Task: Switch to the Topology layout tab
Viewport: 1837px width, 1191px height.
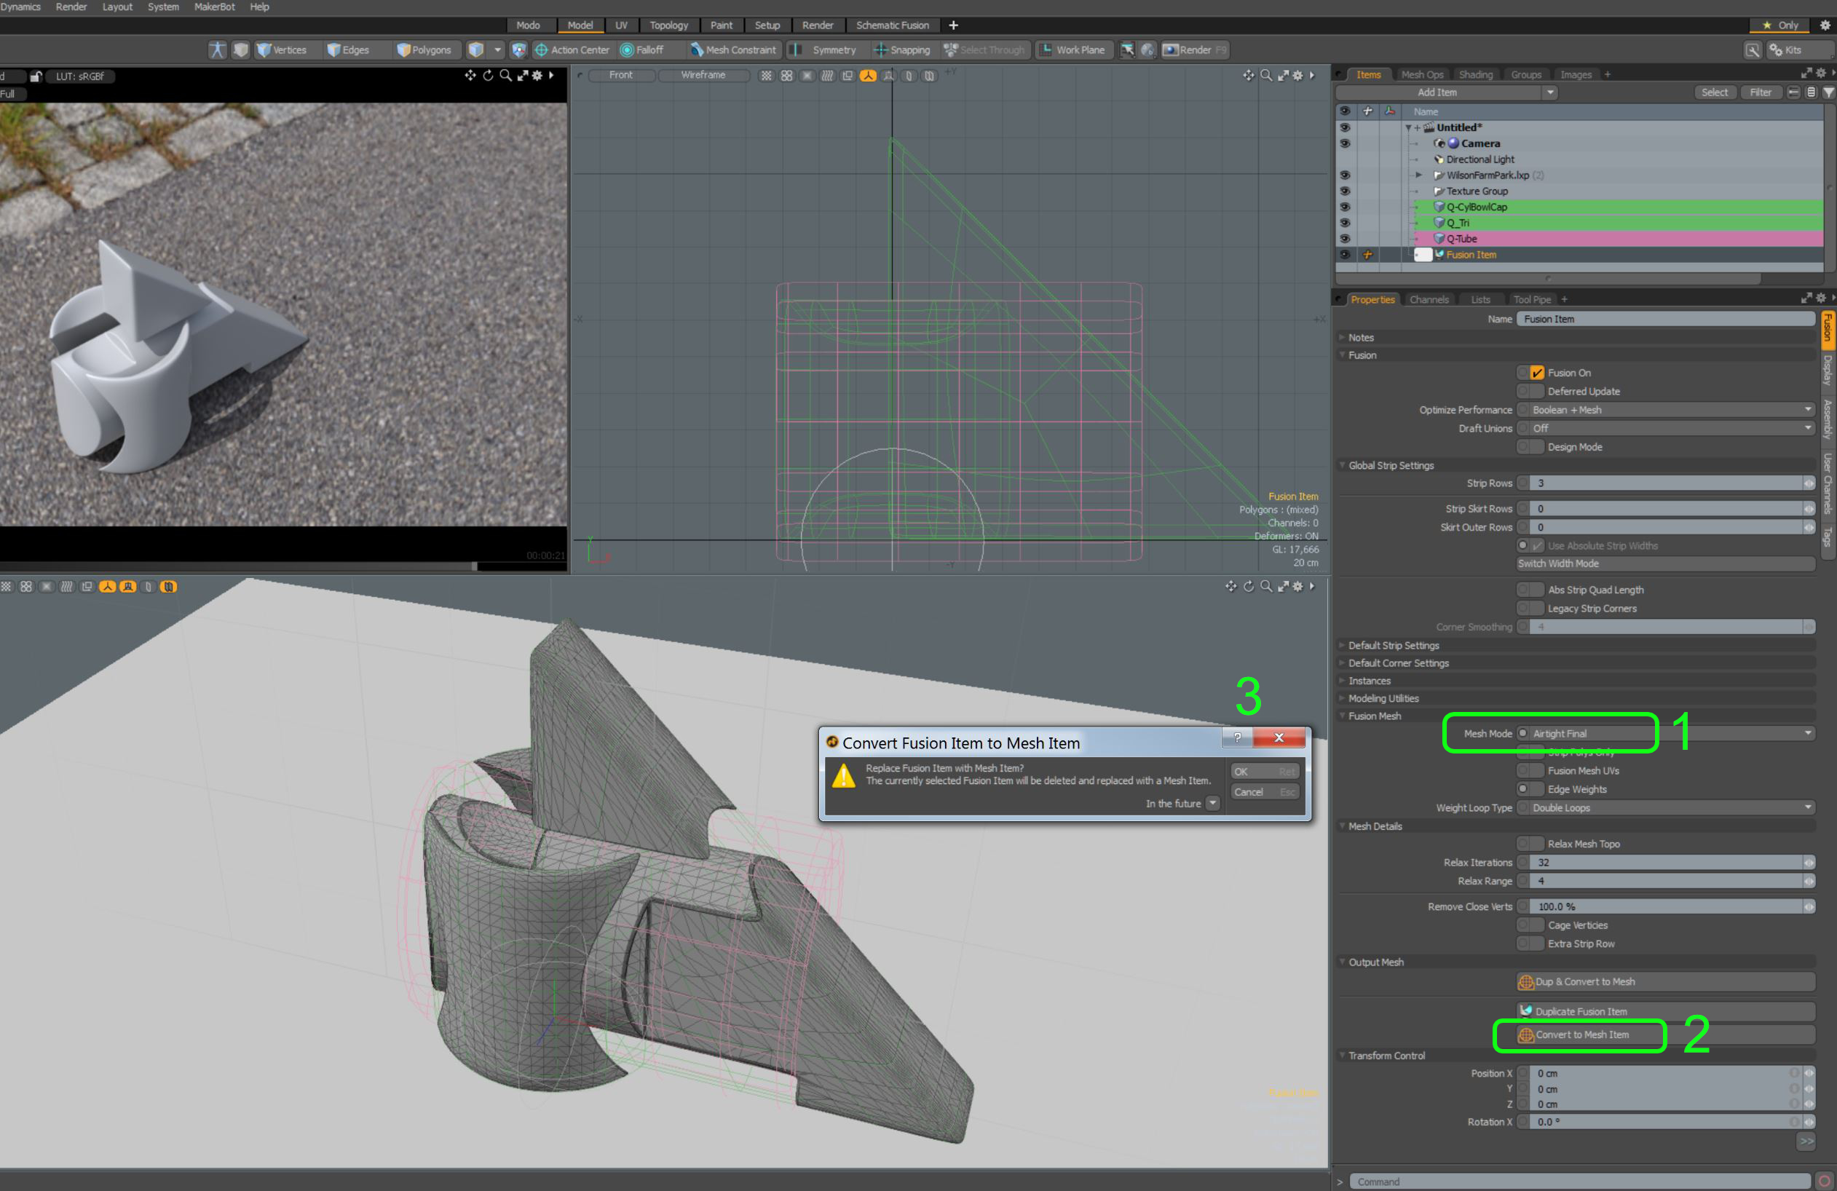Action: click(x=668, y=25)
